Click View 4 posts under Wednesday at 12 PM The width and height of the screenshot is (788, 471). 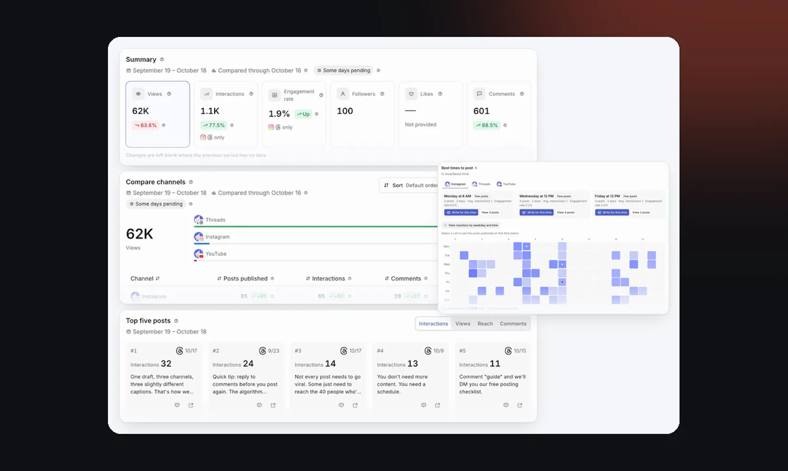[565, 213]
